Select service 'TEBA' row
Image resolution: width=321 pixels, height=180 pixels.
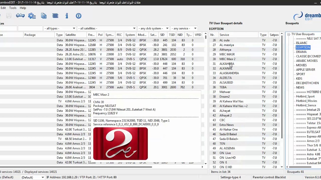click(245, 87)
